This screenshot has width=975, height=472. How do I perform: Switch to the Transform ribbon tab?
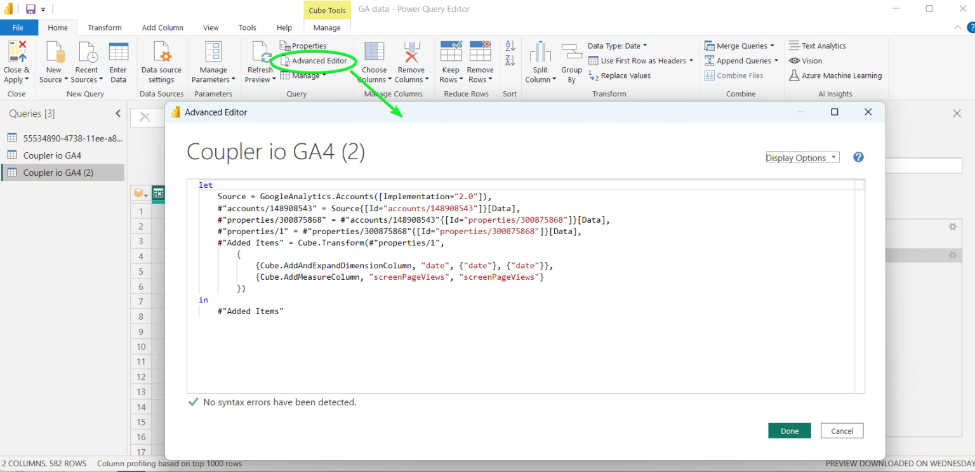104,27
